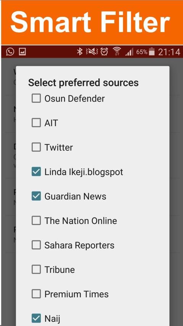This screenshot has width=183, height=326.
Task: Check the Sahara Reporters box
Action: pos(36,245)
